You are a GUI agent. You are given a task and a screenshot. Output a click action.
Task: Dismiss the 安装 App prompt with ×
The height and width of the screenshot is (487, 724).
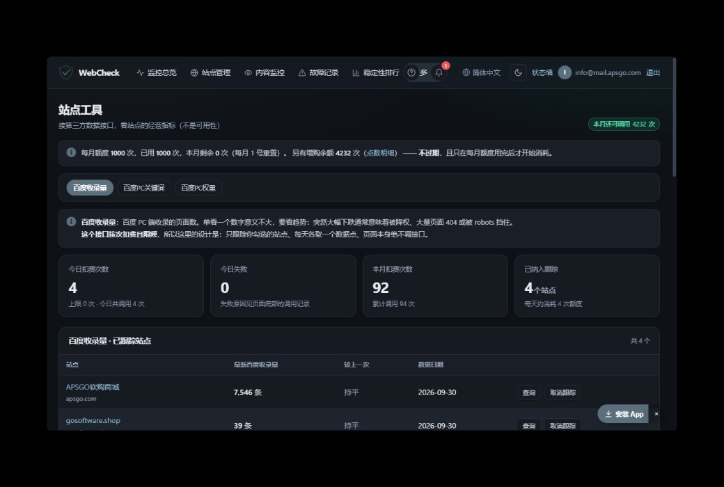656,414
